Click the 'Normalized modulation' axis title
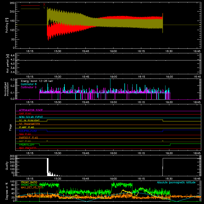204x204 pixels. 6,89
